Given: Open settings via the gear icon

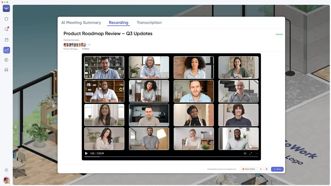Looking at the screenshot, I should pos(6,170).
